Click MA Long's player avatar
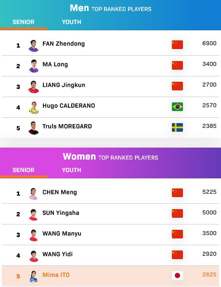This screenshot has height=287, width=221. click(34, 66)
